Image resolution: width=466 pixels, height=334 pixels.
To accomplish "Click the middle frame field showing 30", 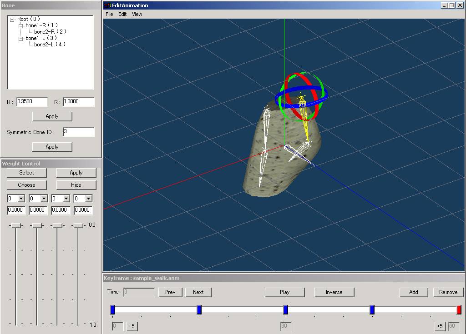I will (x=286, y=326).
